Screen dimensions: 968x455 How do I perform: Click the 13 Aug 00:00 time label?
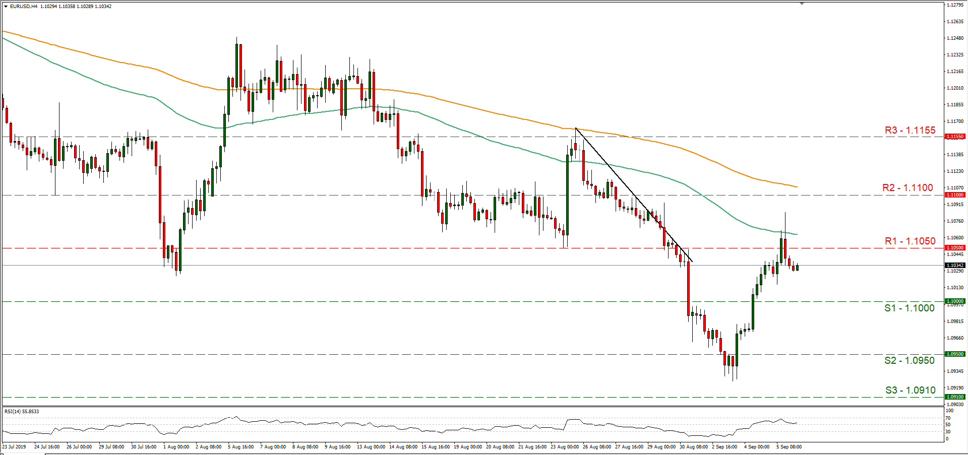(x=371, y=447)
